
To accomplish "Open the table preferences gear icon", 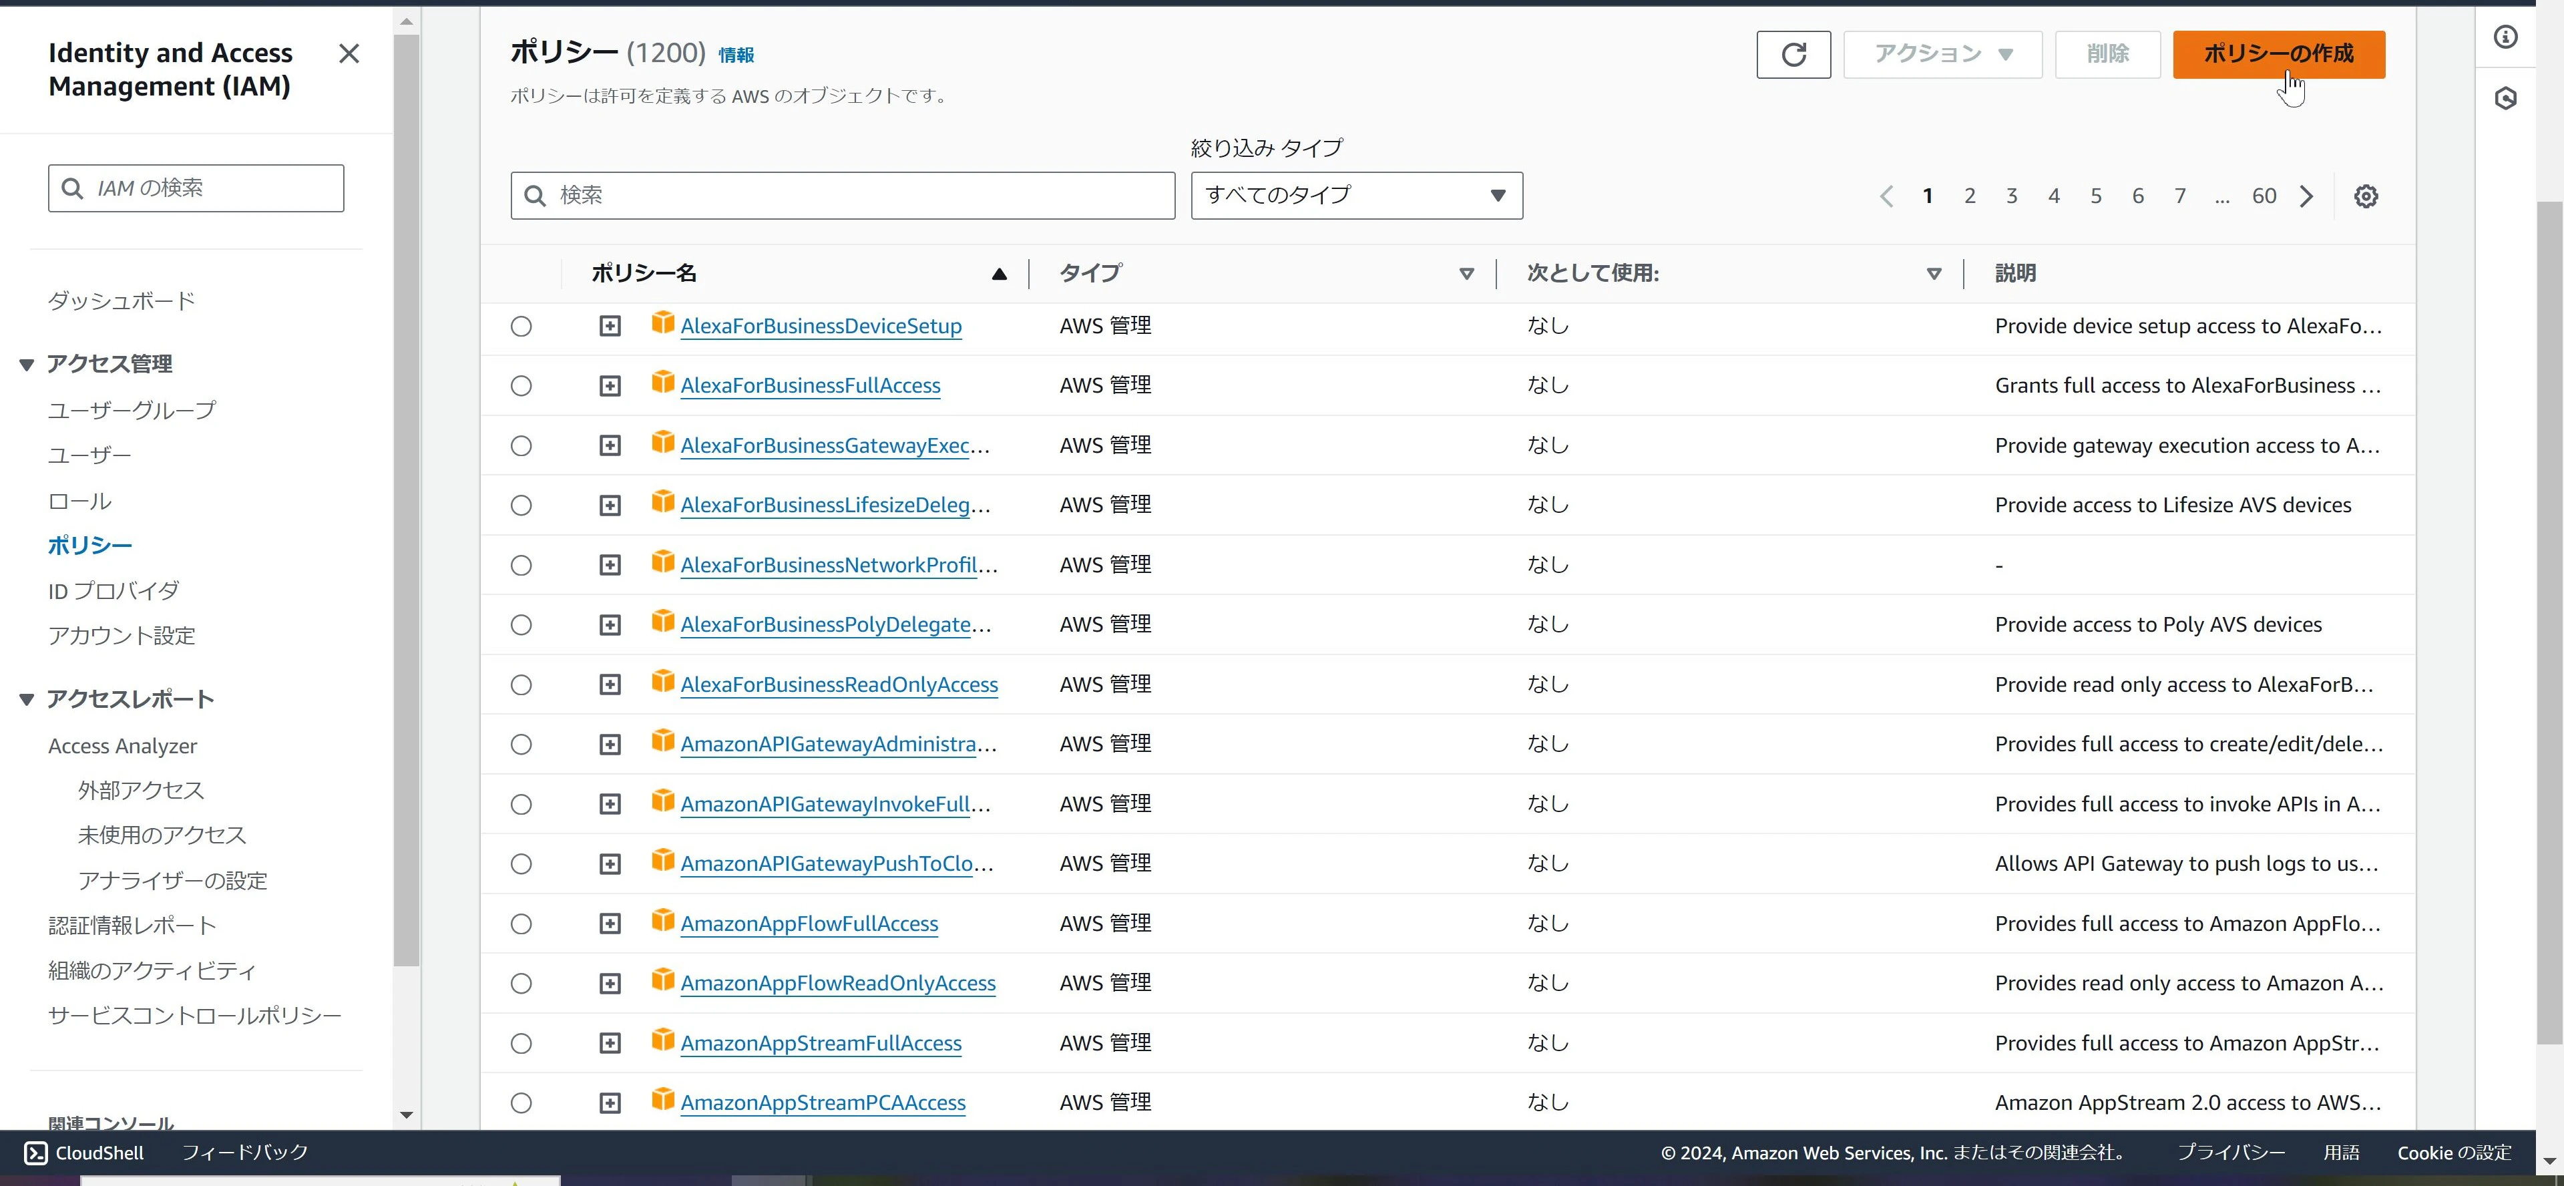I will pos(2366,196).
